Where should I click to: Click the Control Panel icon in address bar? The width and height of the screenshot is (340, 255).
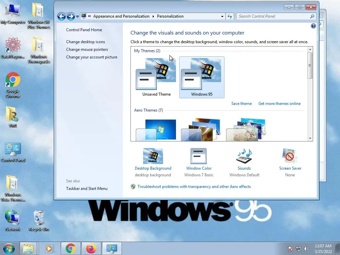click(x=84, y=16)
